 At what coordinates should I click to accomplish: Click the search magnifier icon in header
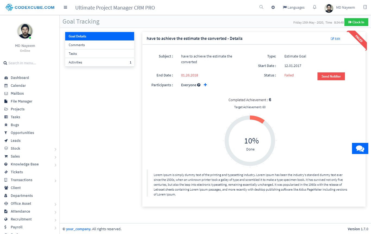pyautogui.click(x=261, y=7)
